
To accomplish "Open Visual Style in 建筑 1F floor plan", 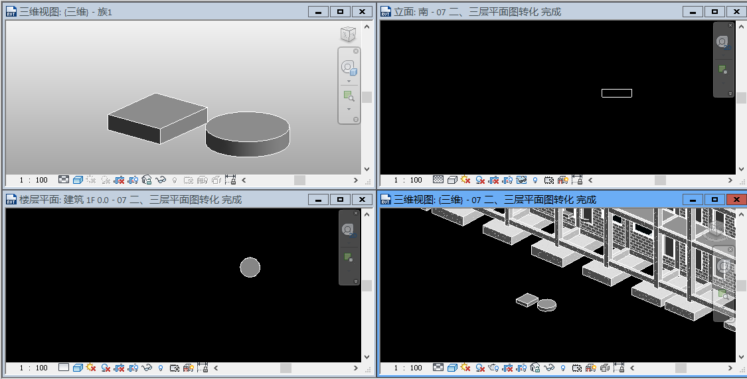I will (x=78, y=368).
